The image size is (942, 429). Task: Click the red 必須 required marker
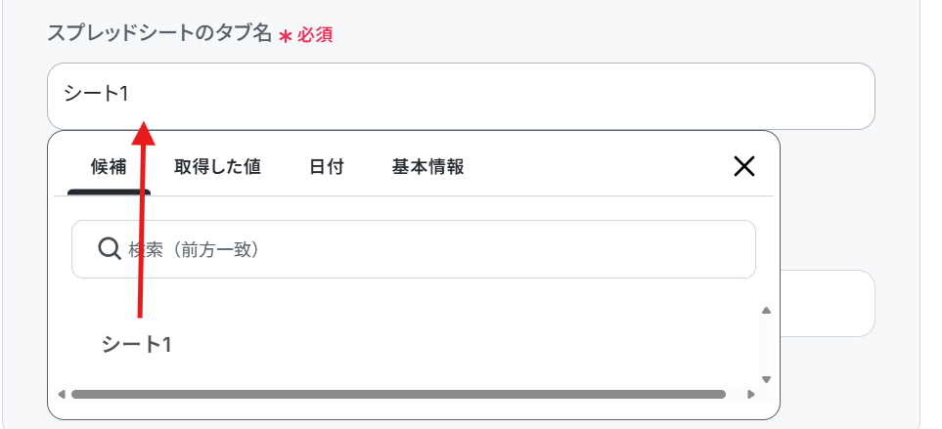click(x=316, y=34)
